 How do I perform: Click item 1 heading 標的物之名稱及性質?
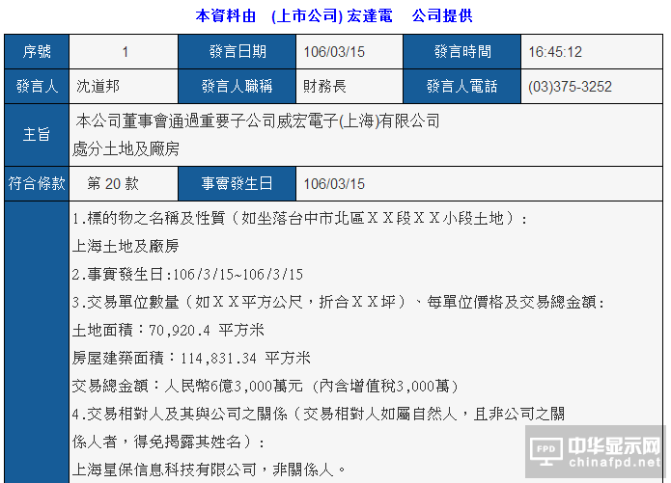(x=299, y=219)
